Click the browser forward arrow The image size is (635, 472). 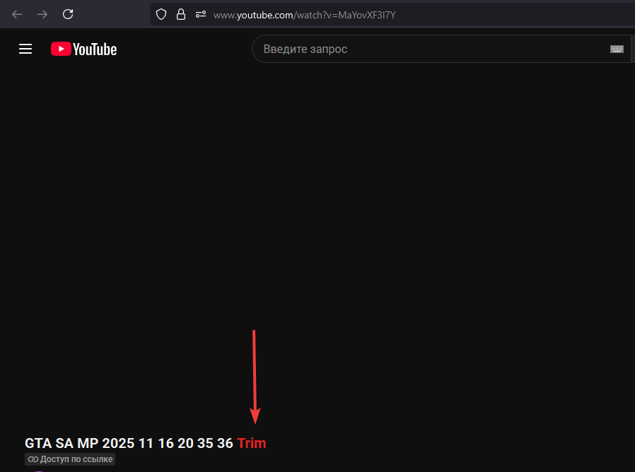tap(42, 14)
